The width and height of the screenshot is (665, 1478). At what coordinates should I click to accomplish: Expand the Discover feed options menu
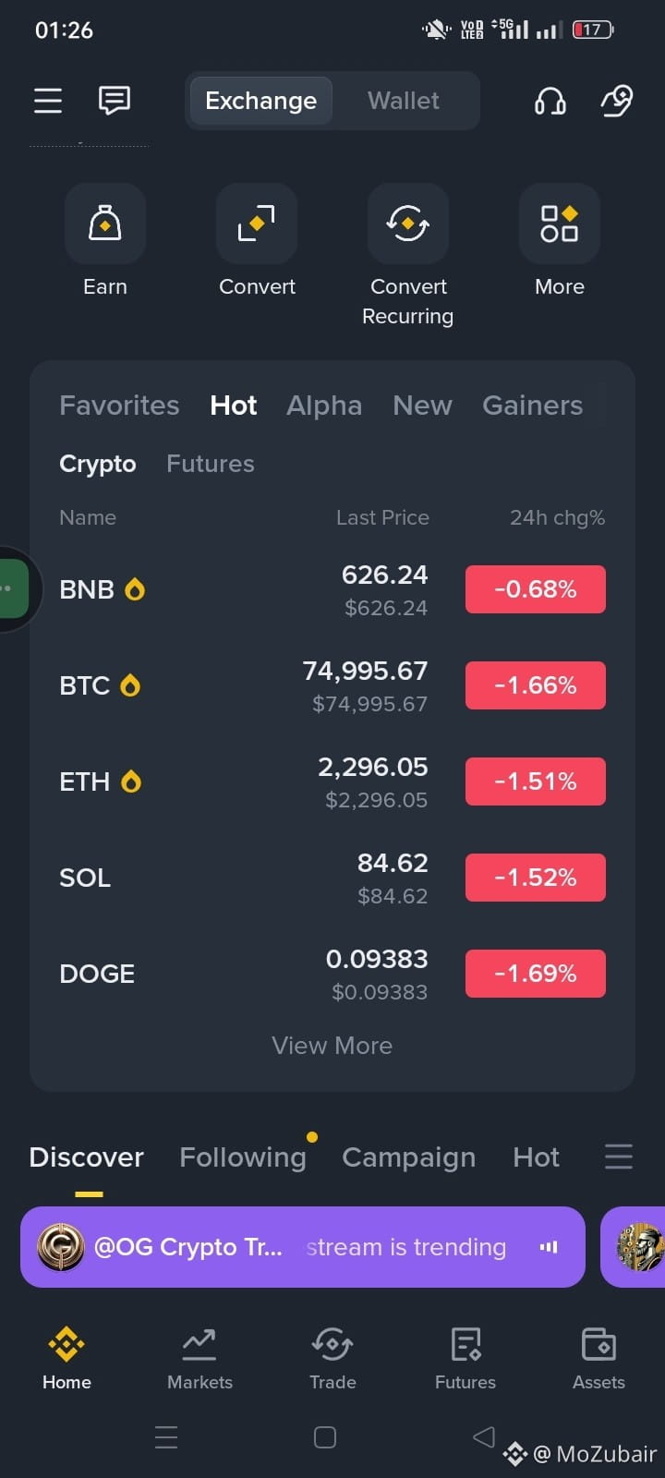[619, 1157]
